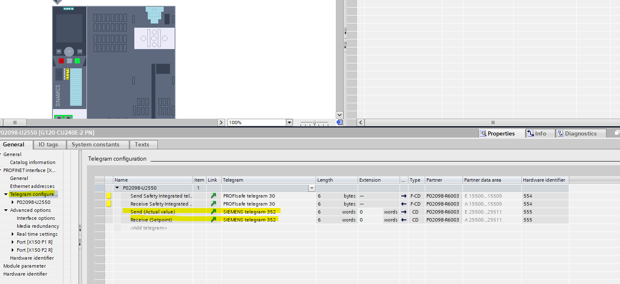Select the SINAMICS drive in device view

pos(114,63)
